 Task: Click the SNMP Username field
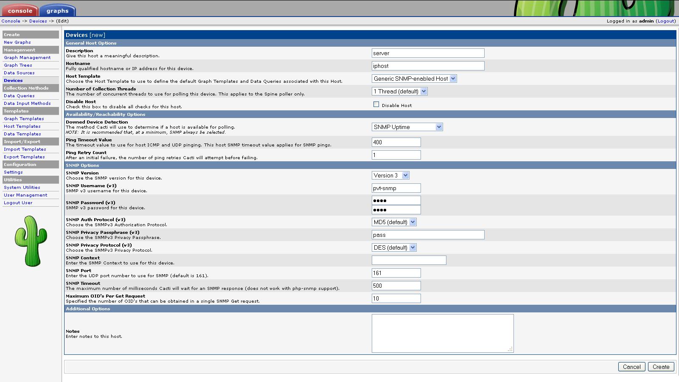tap(396, 188)
